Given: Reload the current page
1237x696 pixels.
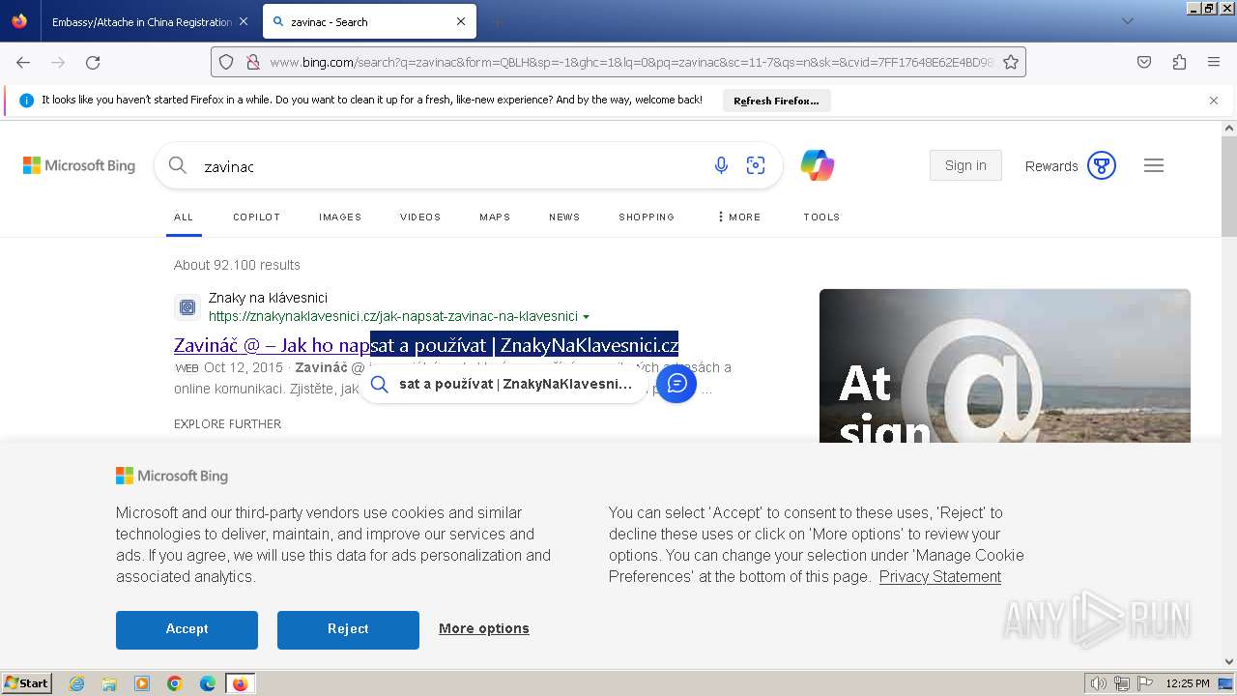Looking at the screenshot, I should point(93,62).
